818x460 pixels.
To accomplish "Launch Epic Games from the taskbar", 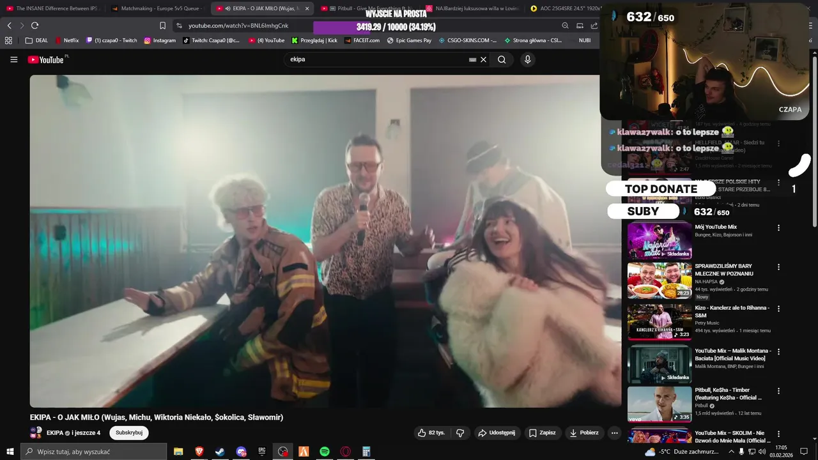I will pos(262,452).
